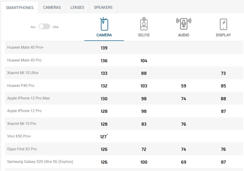This screenshot has width=244, height=171.
Task: Select the Smartphones tab
Action: click(20, 8)
